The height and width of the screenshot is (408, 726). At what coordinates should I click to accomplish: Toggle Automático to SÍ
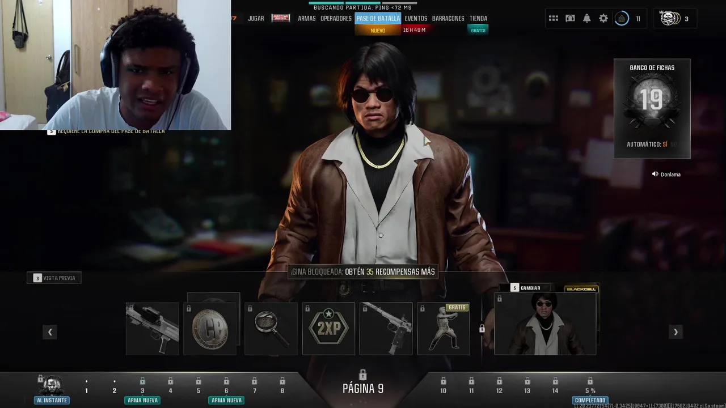(665, 144)
